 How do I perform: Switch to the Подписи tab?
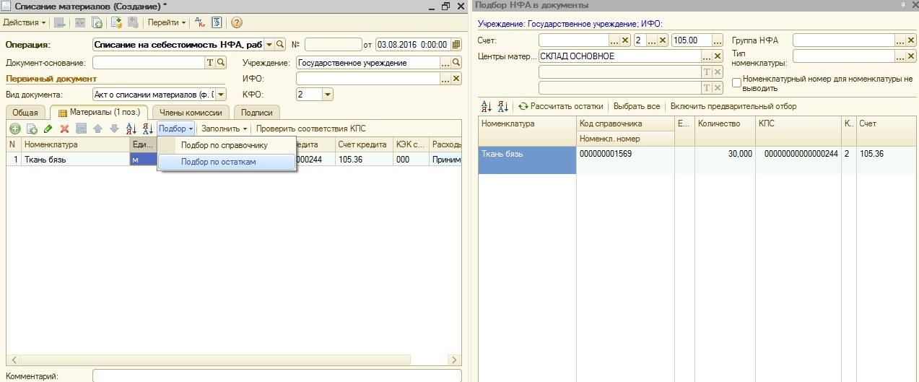coord(256,112)
